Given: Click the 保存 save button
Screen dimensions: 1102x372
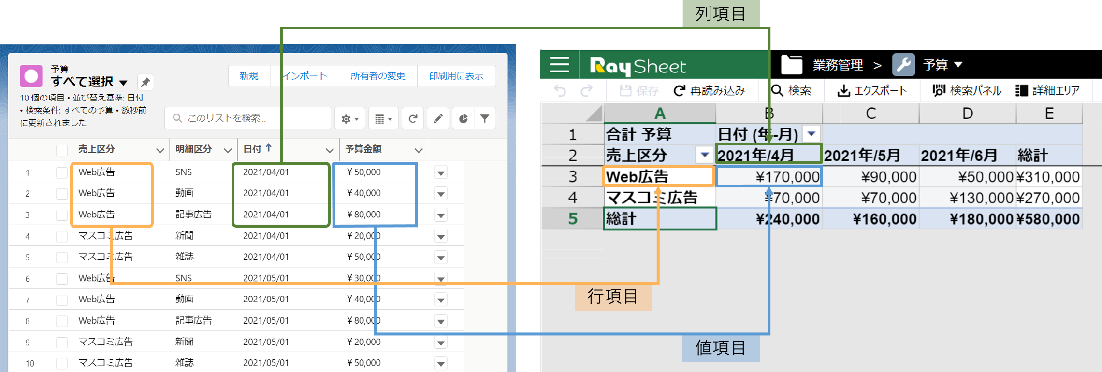Looking at the screenshot, I should point(639,90).
